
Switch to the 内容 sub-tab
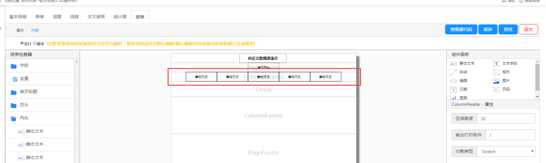(x=35, y=30)
